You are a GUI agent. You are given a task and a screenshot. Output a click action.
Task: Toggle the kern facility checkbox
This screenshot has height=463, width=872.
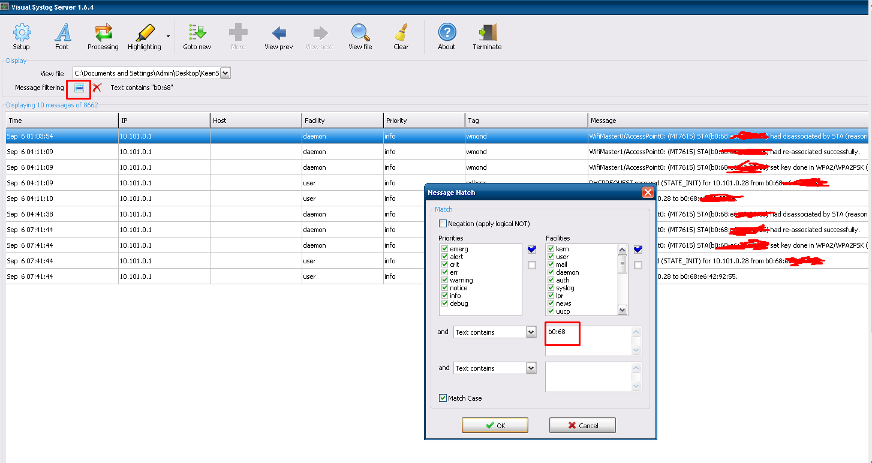[551, 249]
